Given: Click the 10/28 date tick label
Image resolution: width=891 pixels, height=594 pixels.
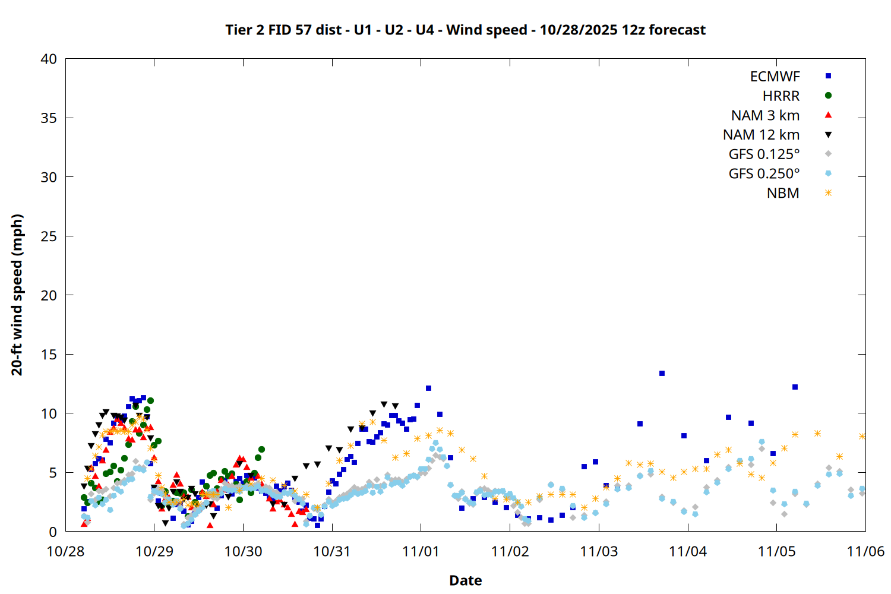Looking at the screenshot, I should pos(65,551).
